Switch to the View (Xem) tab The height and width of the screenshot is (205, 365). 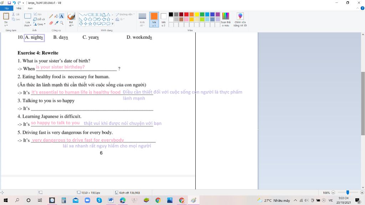[x=30, y=9]
